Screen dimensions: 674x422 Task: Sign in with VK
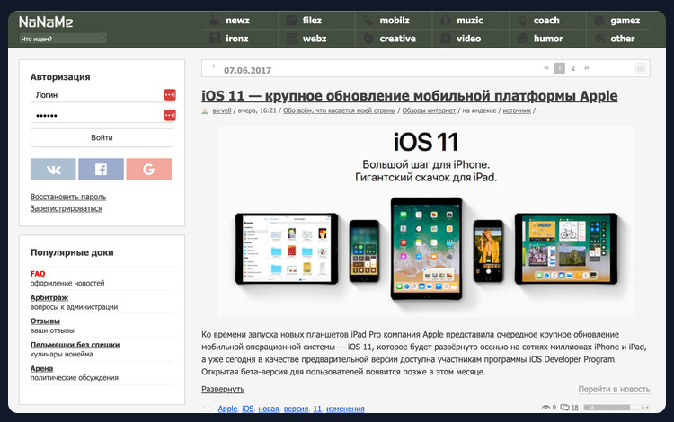pos(53,169)
